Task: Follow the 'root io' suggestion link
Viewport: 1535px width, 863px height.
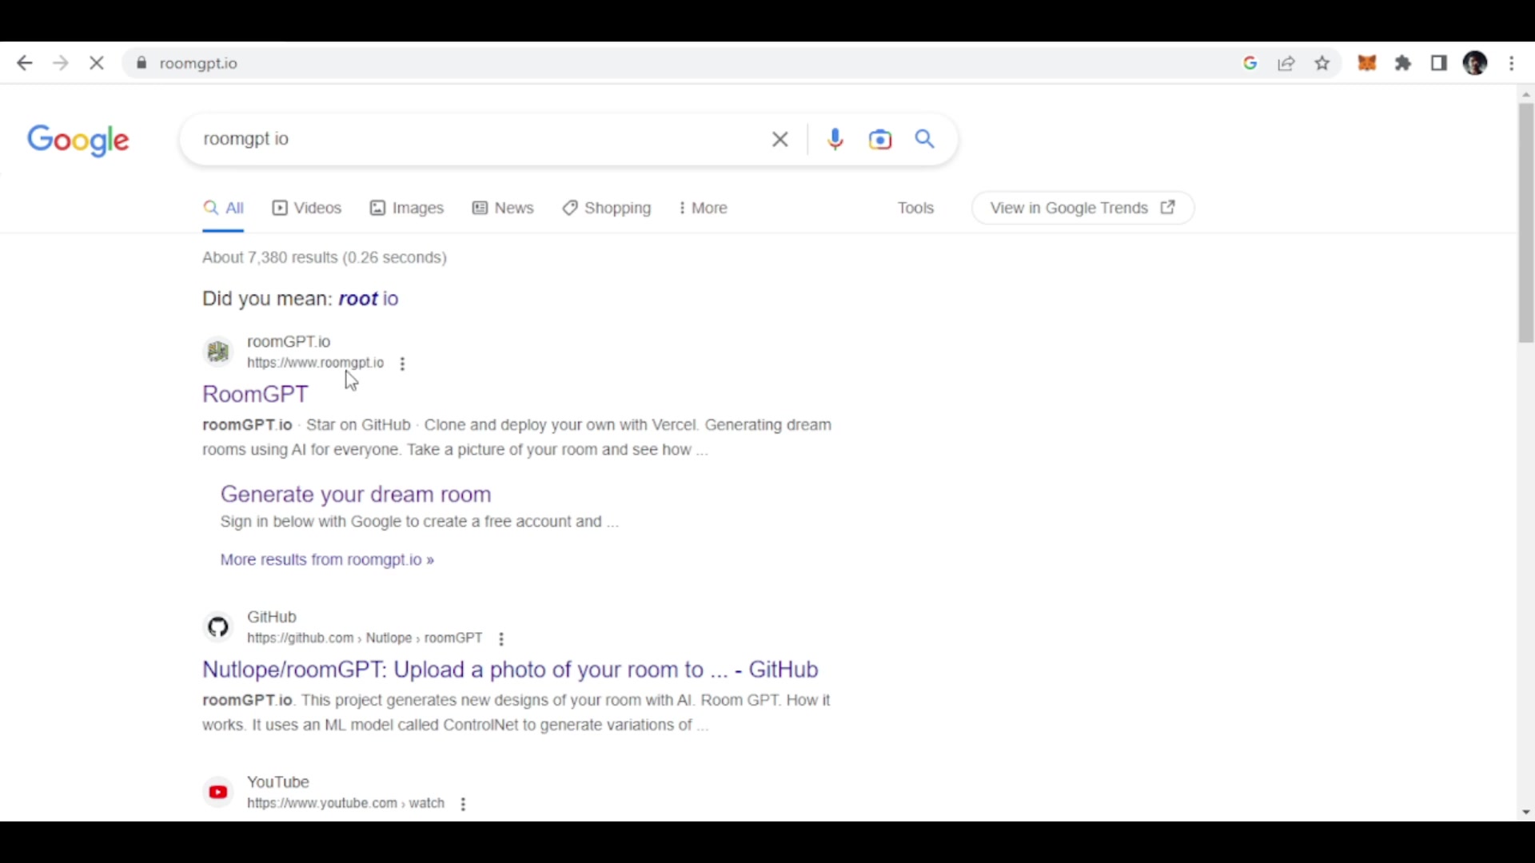Action: coord(369,299)
